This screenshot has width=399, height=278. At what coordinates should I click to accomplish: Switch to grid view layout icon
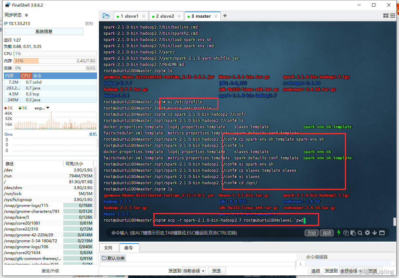point(386,15)
